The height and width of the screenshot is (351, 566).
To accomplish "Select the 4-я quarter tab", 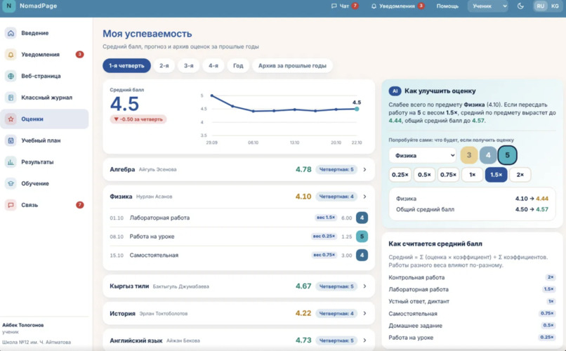I will tap(213, 66).
